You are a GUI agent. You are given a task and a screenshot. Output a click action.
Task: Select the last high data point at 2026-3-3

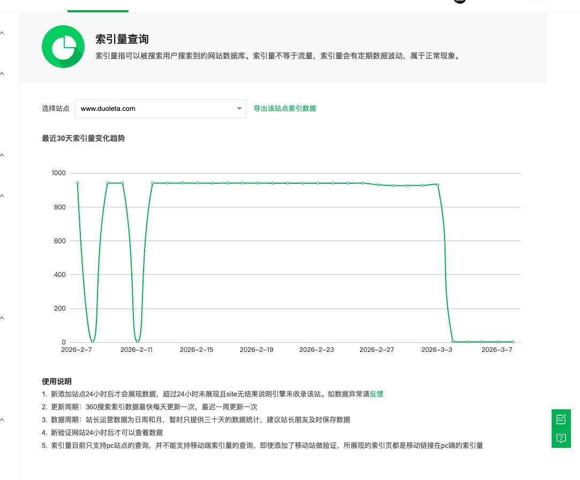pos(438,185)
